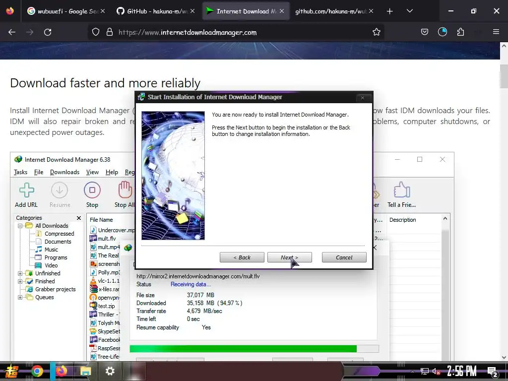Open the Extensions puzzle icon
The image size is (508, 381).
coord(460,32)
